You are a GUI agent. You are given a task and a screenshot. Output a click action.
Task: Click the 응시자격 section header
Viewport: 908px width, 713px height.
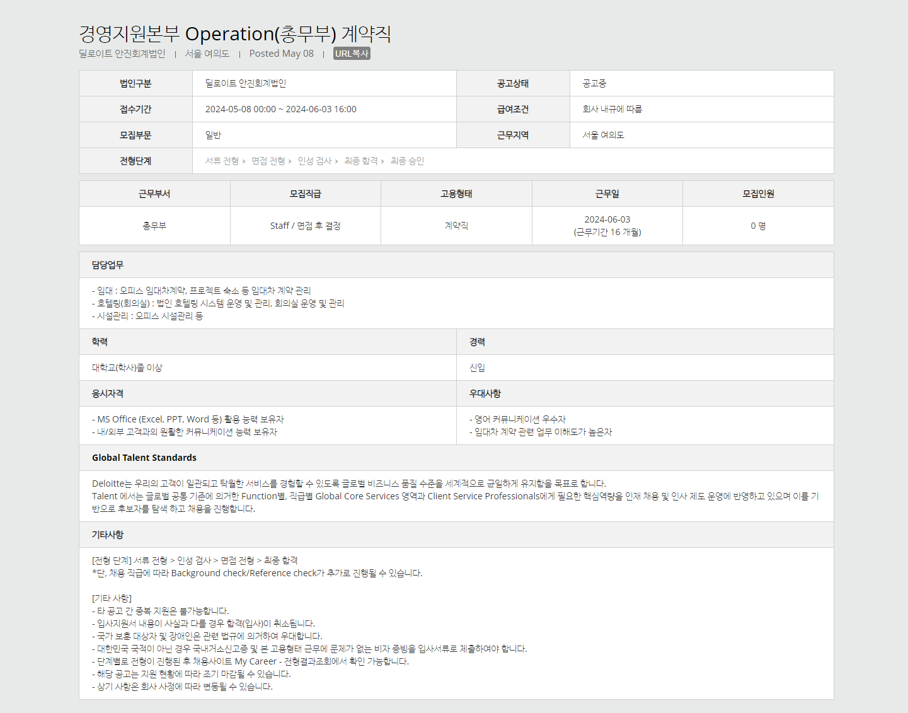pos(268,393)
